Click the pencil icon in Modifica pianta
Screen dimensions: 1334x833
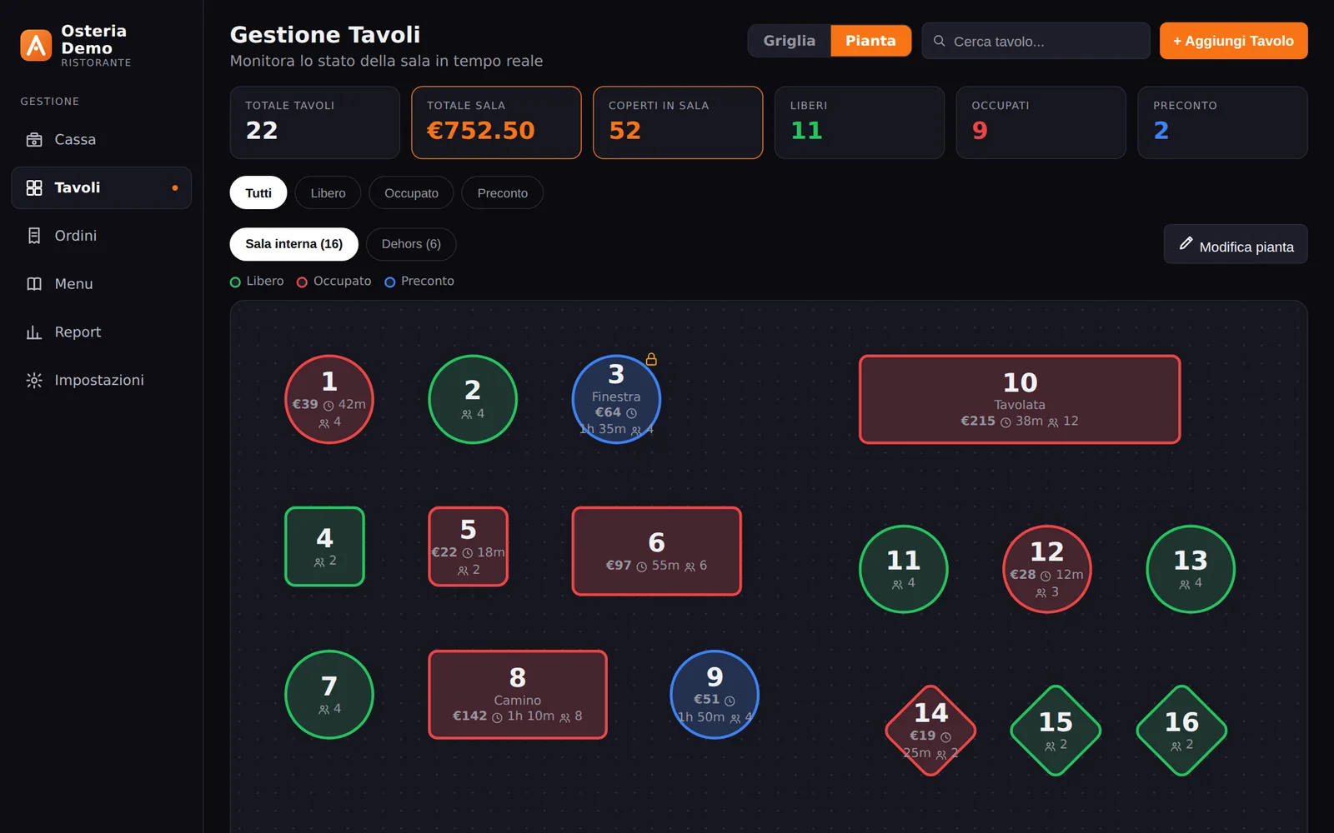click(x=1186, y=243)
